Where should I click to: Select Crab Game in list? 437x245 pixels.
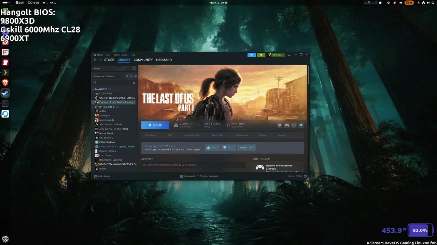[114, 156]
